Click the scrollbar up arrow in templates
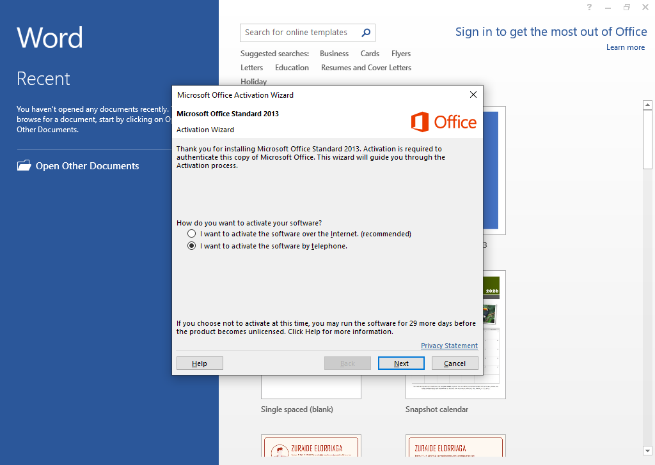655x465 pixels. point(647,105)
